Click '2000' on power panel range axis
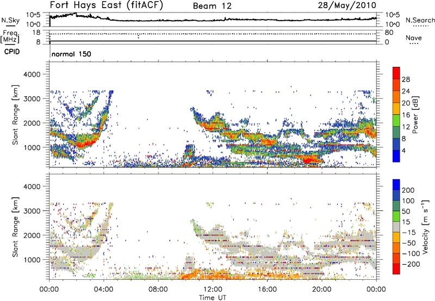Screen dimensions: 435x301 [x=32, y=123]
